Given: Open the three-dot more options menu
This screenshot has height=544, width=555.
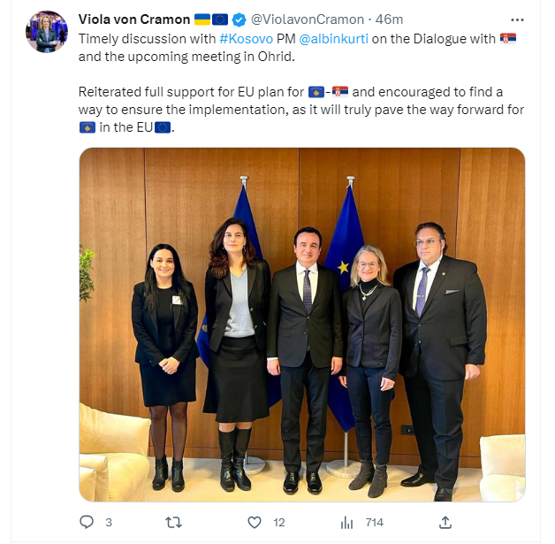Looking at the screenshot, I should tap(517, 19).
